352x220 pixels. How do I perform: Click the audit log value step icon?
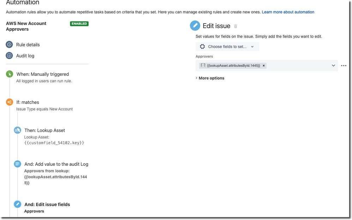[18, 164]
